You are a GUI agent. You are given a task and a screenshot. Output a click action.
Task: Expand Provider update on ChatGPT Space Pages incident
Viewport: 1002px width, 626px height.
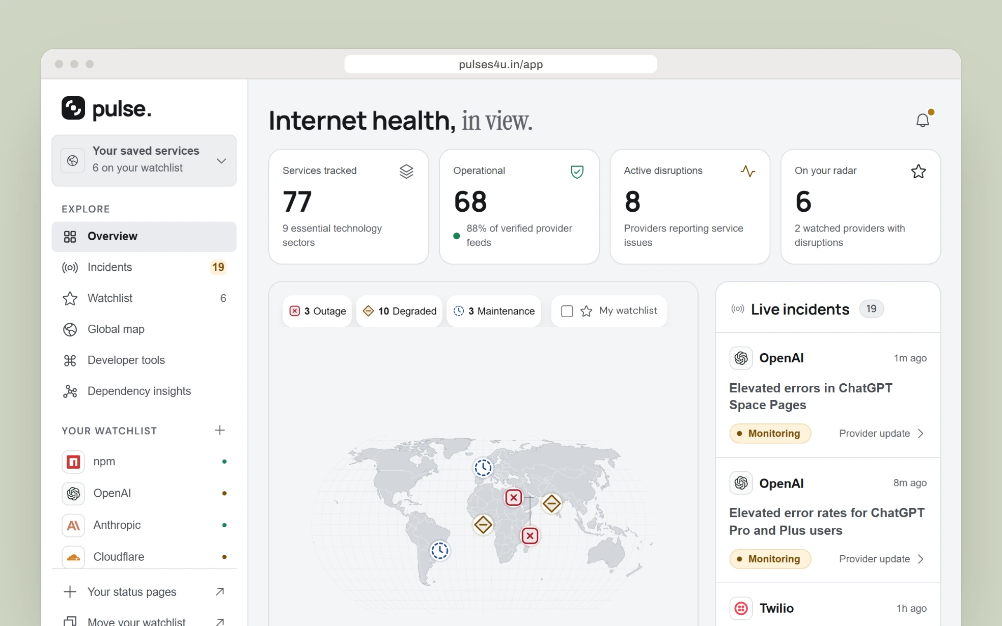881,434
